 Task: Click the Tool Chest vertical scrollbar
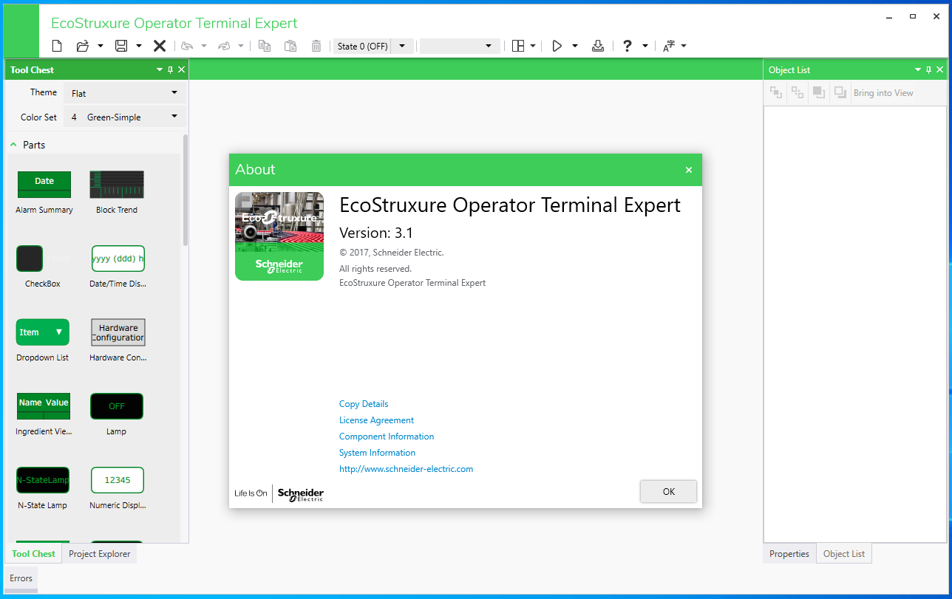186,190
